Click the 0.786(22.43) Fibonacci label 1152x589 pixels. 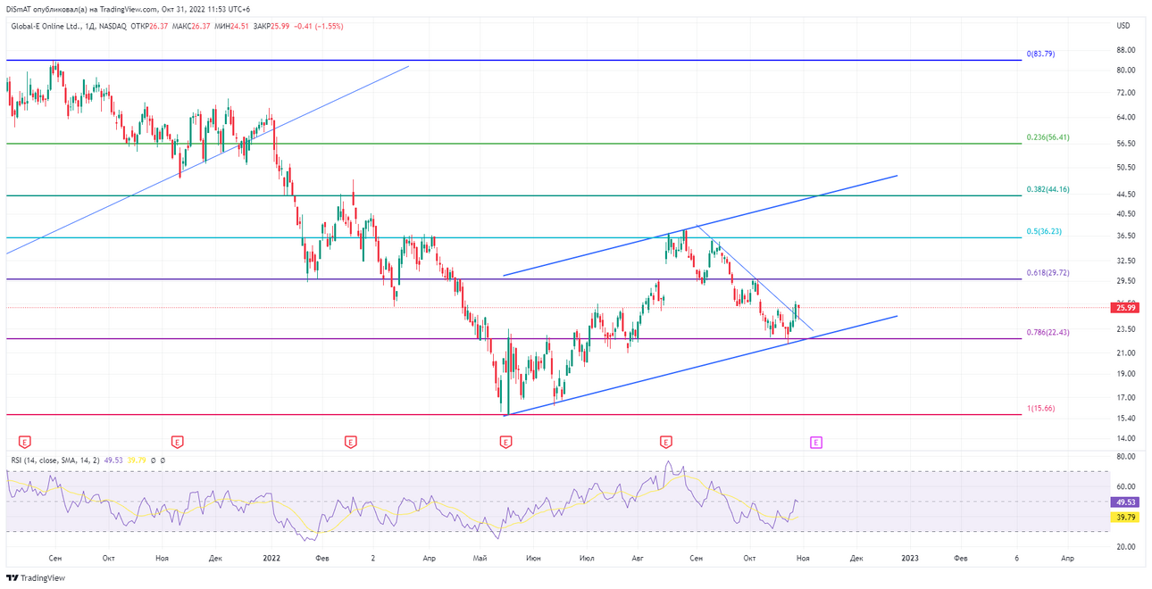click(x=1048, y=332)
